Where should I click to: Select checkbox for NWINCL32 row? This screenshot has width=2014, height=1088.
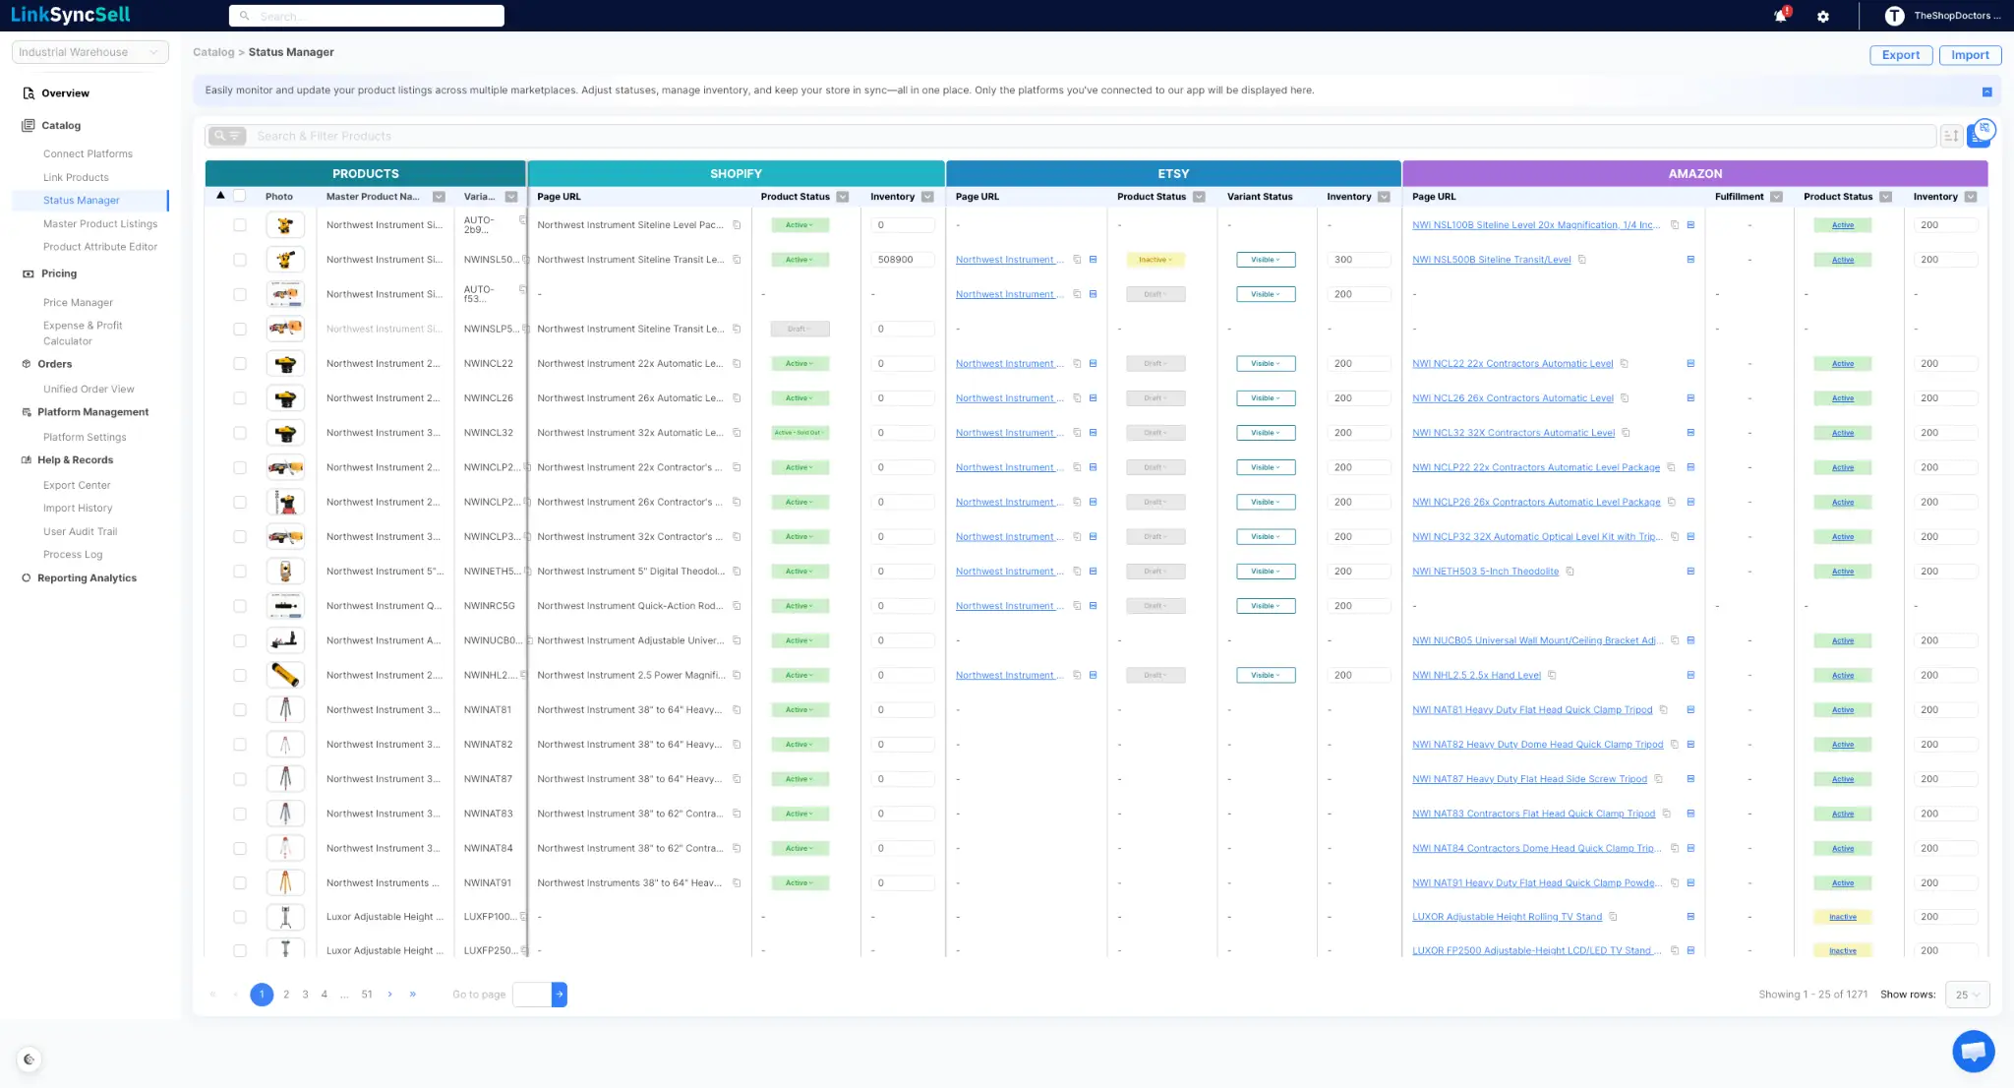click(x=240, y=433)
